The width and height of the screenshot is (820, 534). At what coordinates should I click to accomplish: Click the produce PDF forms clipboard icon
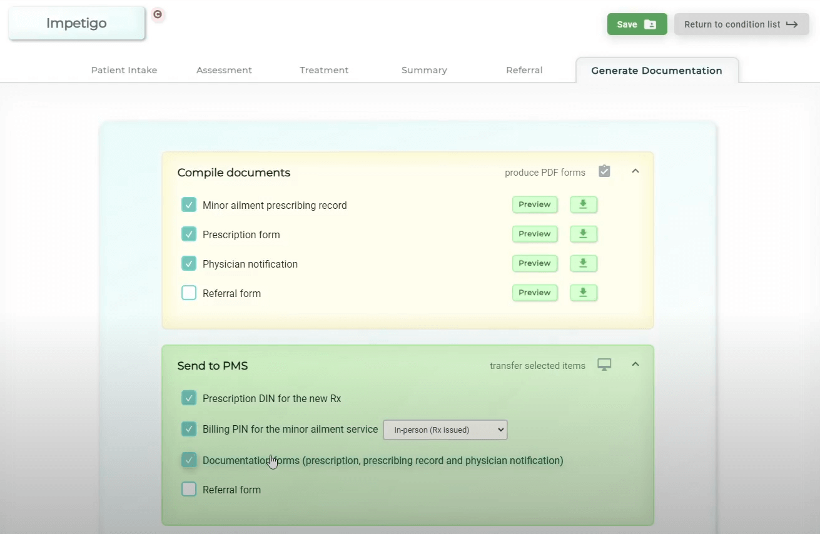(x=604, y=171)
